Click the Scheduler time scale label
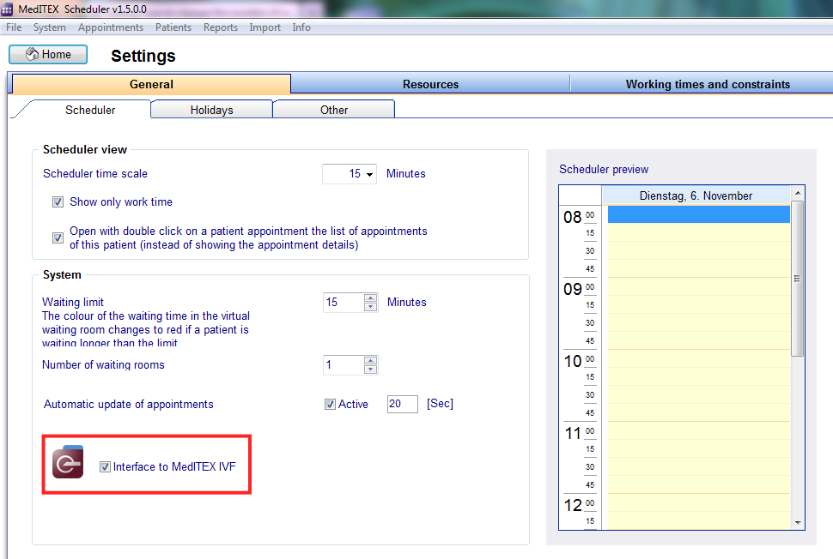Screen dimensions: 833x559 click(x=95, y=173)
